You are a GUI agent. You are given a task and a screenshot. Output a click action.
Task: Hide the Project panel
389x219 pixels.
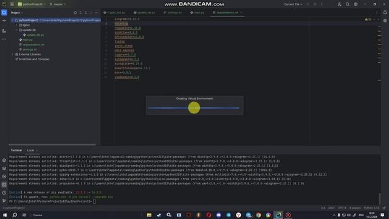pos(96,13)
